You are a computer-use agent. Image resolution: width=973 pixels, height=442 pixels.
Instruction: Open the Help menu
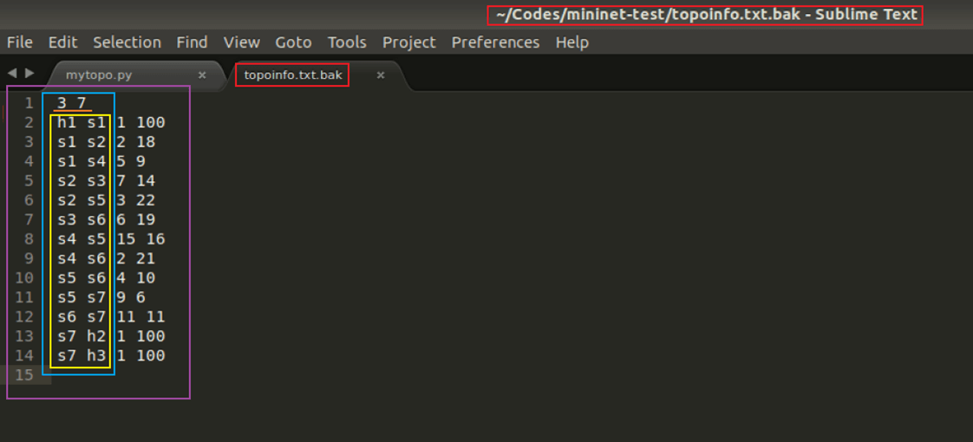(x=571, y=42)
